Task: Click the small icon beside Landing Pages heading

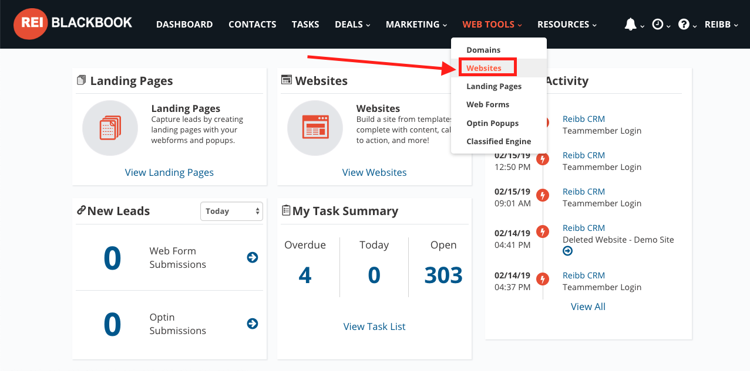Action: 82,80
